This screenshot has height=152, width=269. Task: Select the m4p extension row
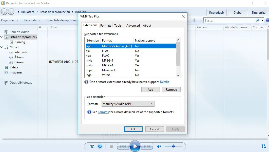(131, 65)
